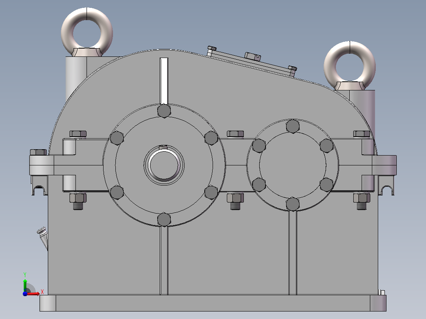Select the flange bolt head between the two bearing caps
This screenshot has height=319, width=426.
pyautogui.click(x=235, y=133)
